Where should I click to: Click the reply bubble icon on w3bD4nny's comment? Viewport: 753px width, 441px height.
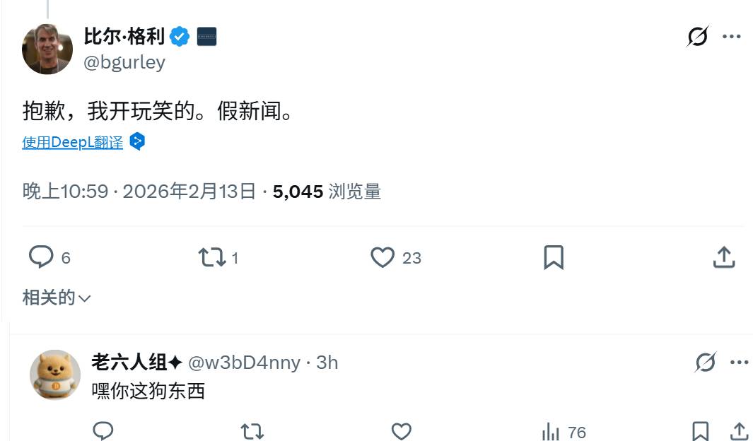point(103,430)
